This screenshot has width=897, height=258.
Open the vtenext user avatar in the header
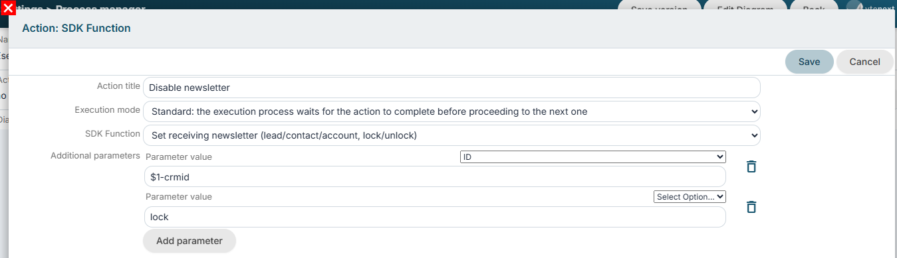855,5
